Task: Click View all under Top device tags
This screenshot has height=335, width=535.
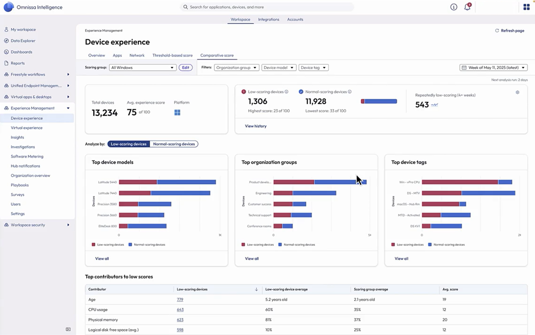Action: (401, 259)
